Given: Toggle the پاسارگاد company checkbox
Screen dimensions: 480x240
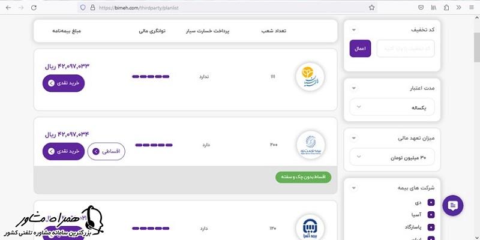Looking at the screenshot, I should (431, 227).
